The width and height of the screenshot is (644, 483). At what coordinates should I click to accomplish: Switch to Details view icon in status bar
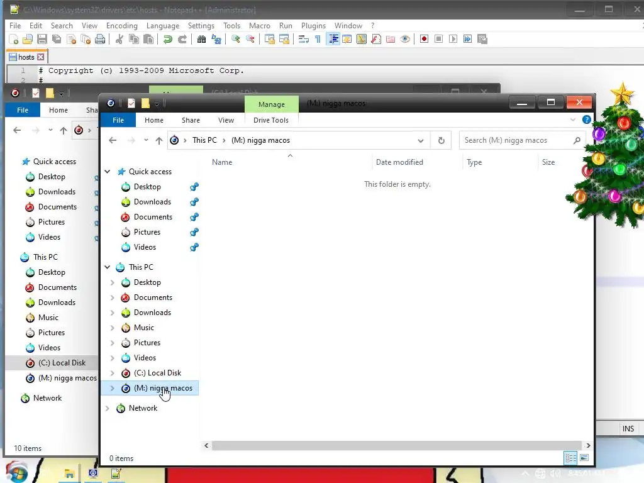point(570,458)
